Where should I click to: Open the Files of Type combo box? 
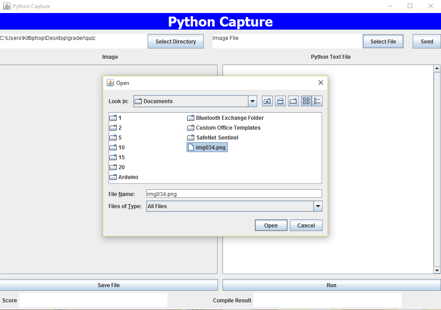pos(318,206)
